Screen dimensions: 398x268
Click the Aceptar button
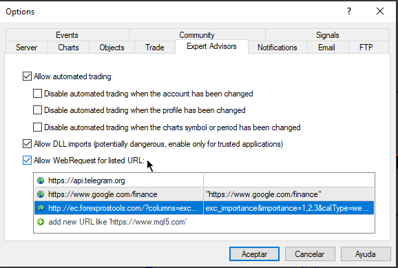(x=254, y=254)
